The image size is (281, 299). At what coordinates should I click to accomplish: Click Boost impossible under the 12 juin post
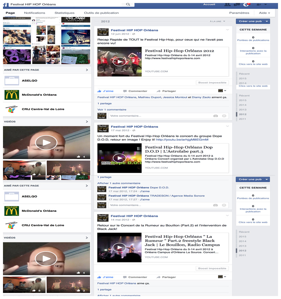tap(212, 83)
